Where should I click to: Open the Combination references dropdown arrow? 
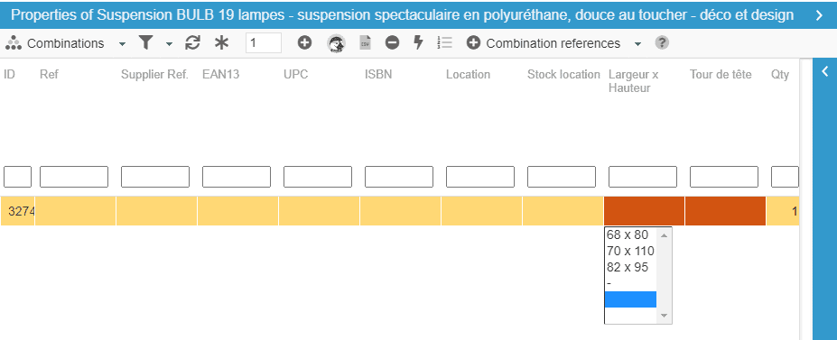(x=637, y=43)
